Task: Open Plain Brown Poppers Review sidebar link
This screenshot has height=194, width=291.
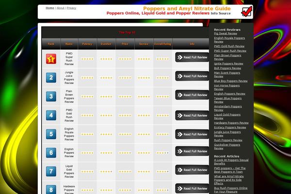Action: pos(227,57)
